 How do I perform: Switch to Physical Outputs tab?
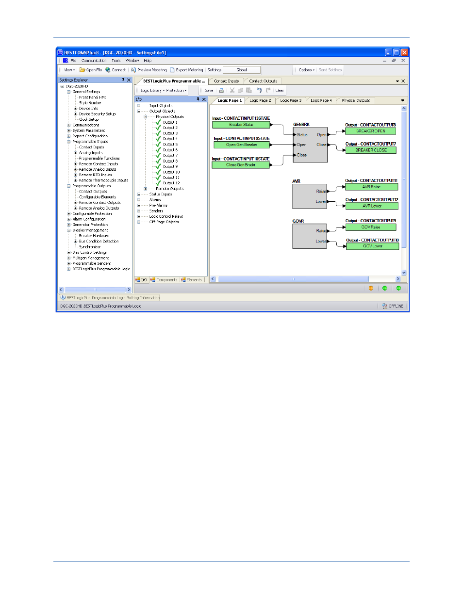click(356, 100)
